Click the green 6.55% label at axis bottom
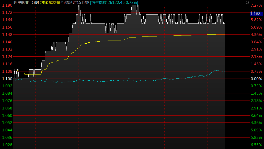264x149 pixels. click(256, 145)
